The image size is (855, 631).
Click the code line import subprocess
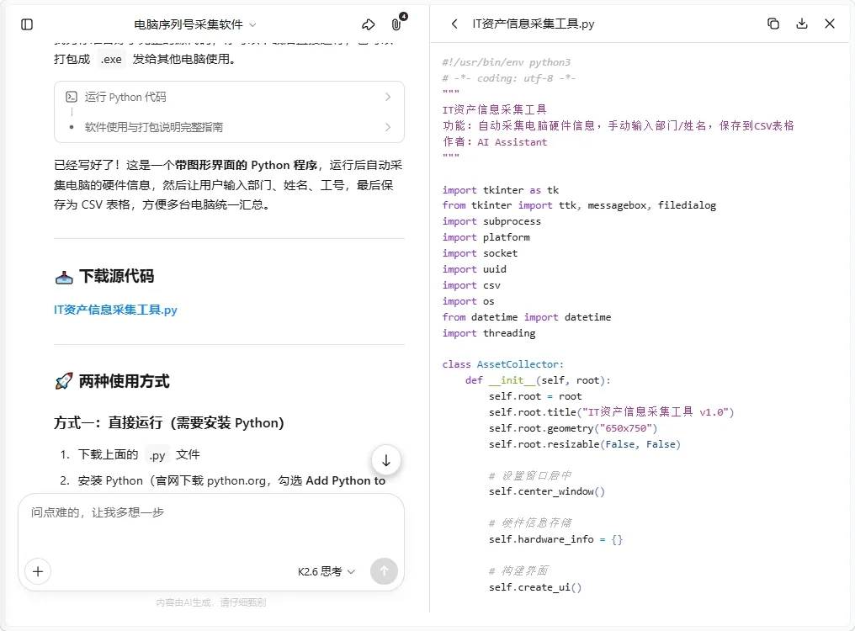click(x=491, y=221)
